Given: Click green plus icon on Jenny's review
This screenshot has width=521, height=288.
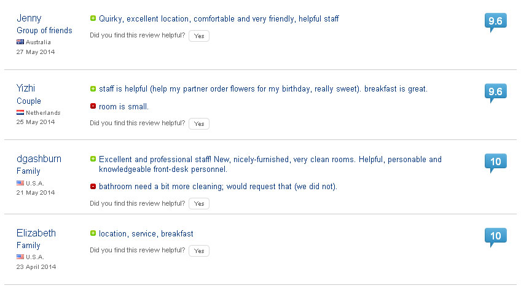Looking at the screenshot, I should point(93,18).
